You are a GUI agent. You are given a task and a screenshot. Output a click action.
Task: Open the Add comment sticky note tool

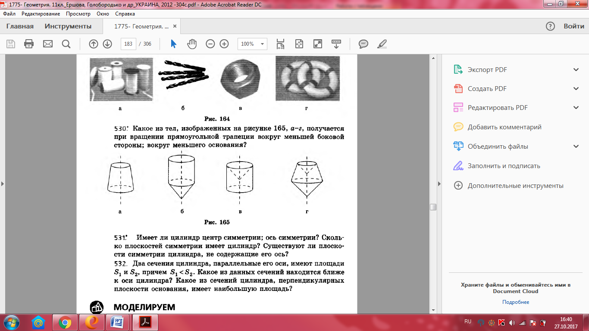pos(363,44)
